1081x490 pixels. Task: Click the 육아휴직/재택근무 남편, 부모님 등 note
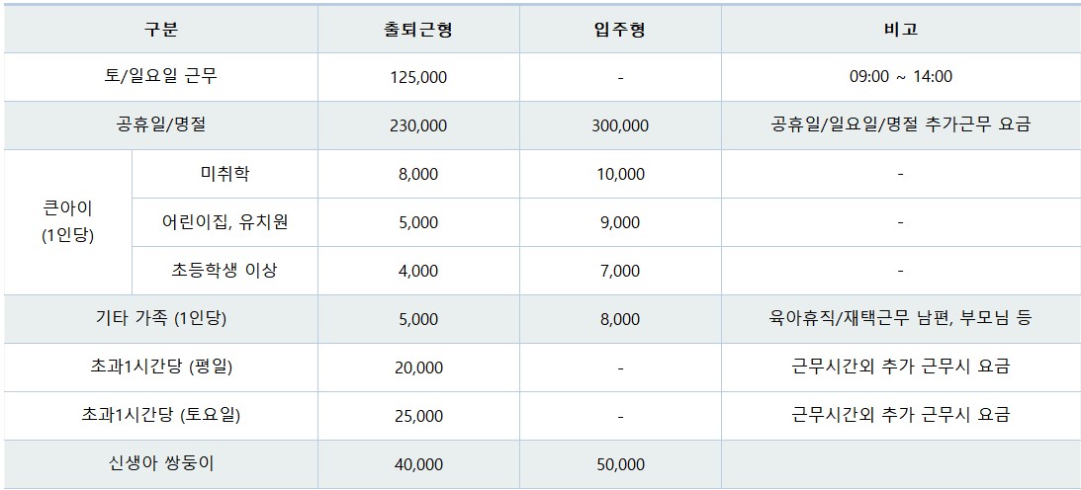pyautogui.click(x=900, y=319)
